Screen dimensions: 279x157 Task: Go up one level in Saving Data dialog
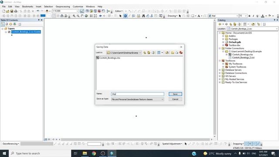coord(145,53)
